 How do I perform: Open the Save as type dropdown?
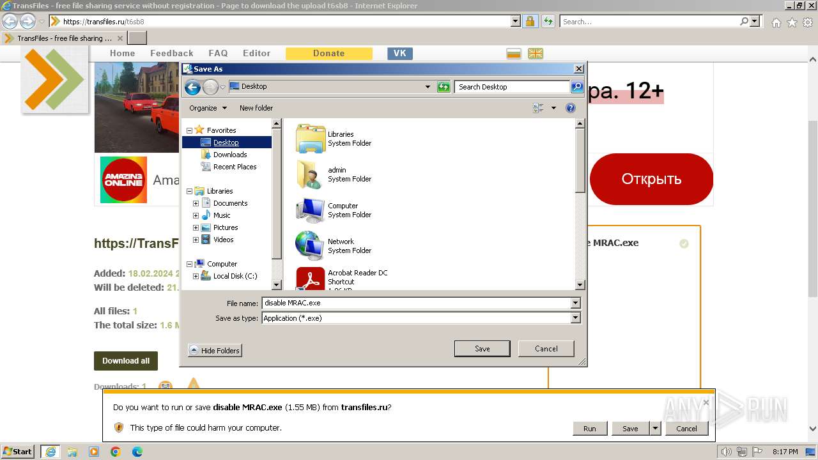(x=575, y=318)
